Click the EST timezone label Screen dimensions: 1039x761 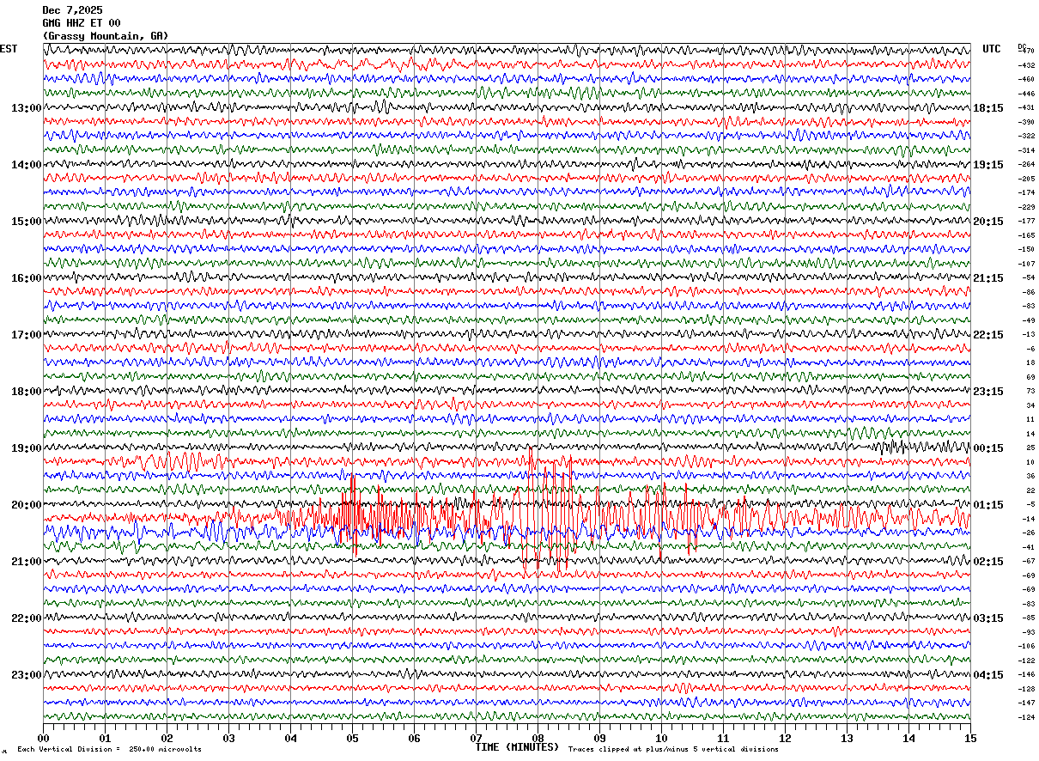9,49
